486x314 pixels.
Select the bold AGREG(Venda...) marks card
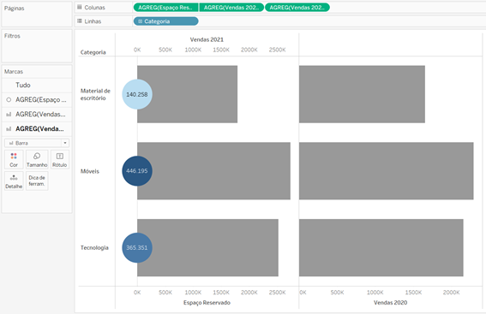(x=37, y=128)
